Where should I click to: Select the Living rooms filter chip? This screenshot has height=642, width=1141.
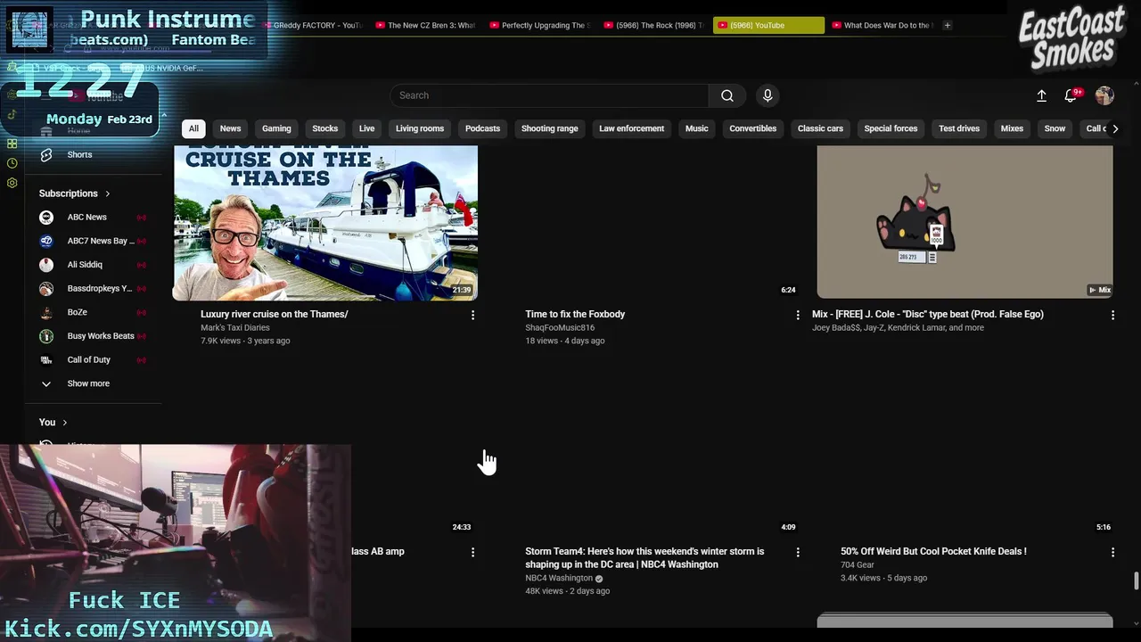420,128
